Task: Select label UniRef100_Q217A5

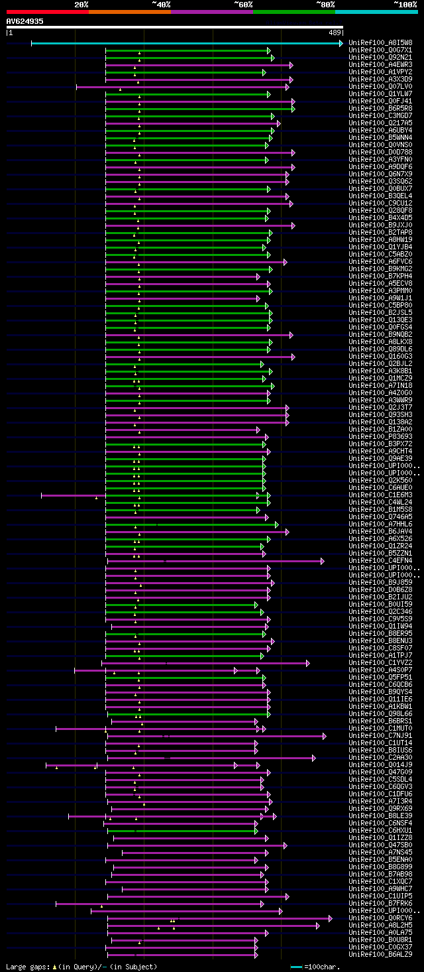Action: click(380, 123)
